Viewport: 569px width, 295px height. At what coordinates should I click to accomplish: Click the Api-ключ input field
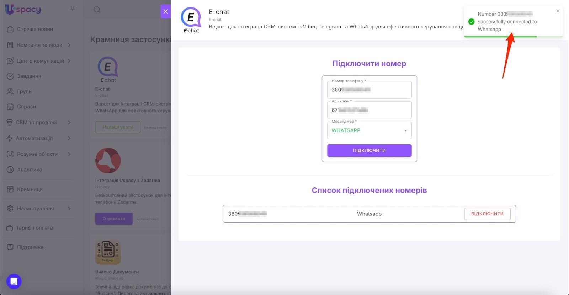pyautogui.click(x=369, y=110)
